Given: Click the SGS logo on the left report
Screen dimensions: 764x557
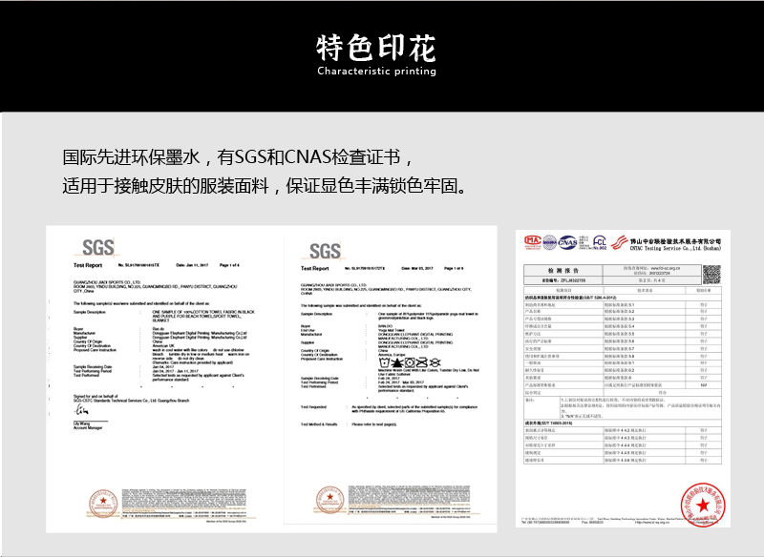Looking at the screenshot, I should (x=97, y=245).
